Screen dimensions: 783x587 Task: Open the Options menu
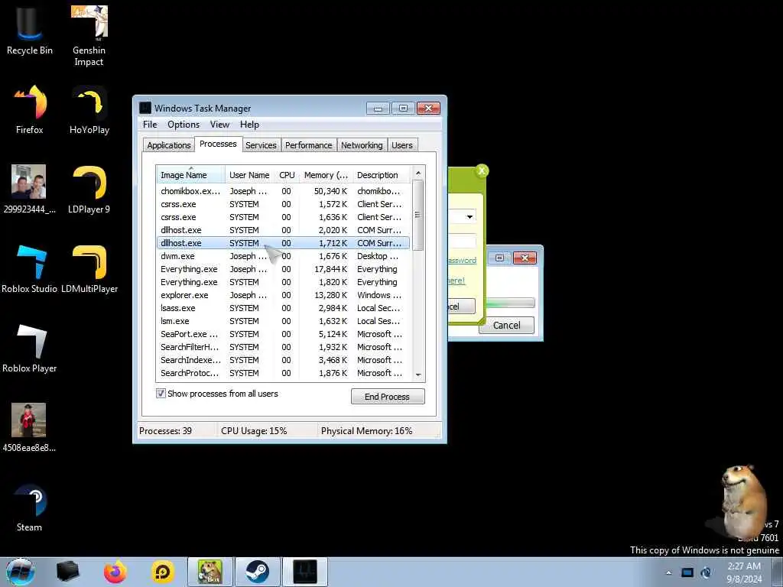click(184, 125)
